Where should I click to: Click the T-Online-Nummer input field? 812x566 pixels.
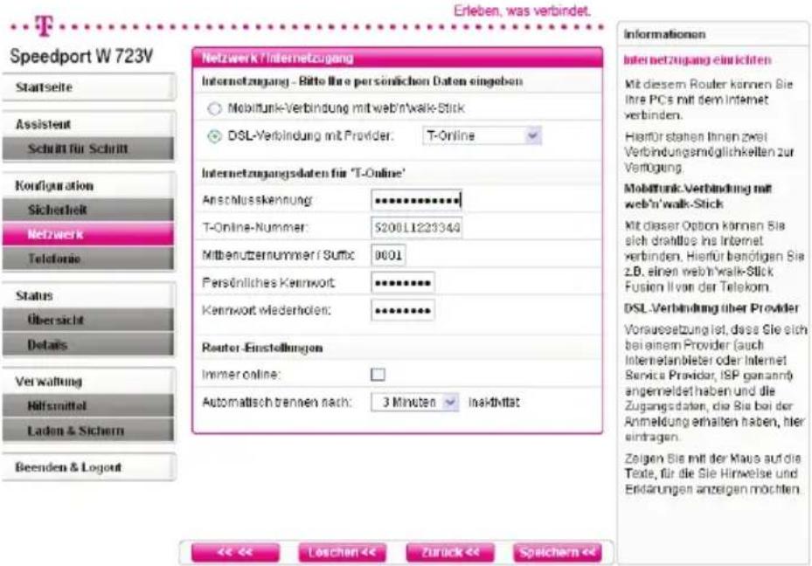pos(417,228)
